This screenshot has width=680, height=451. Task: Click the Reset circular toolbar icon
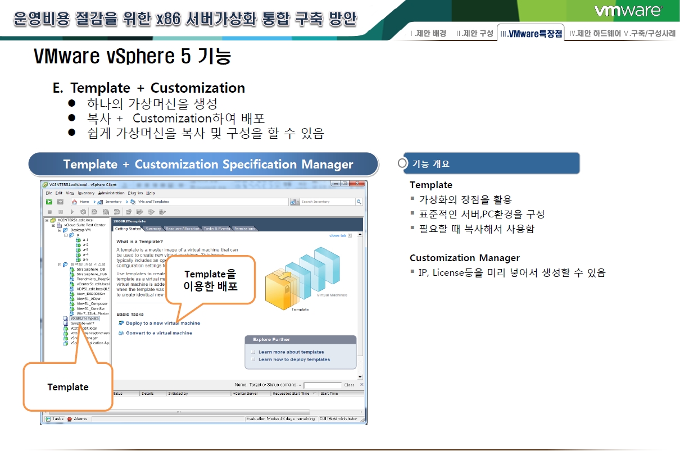click(x=83, y=212)
